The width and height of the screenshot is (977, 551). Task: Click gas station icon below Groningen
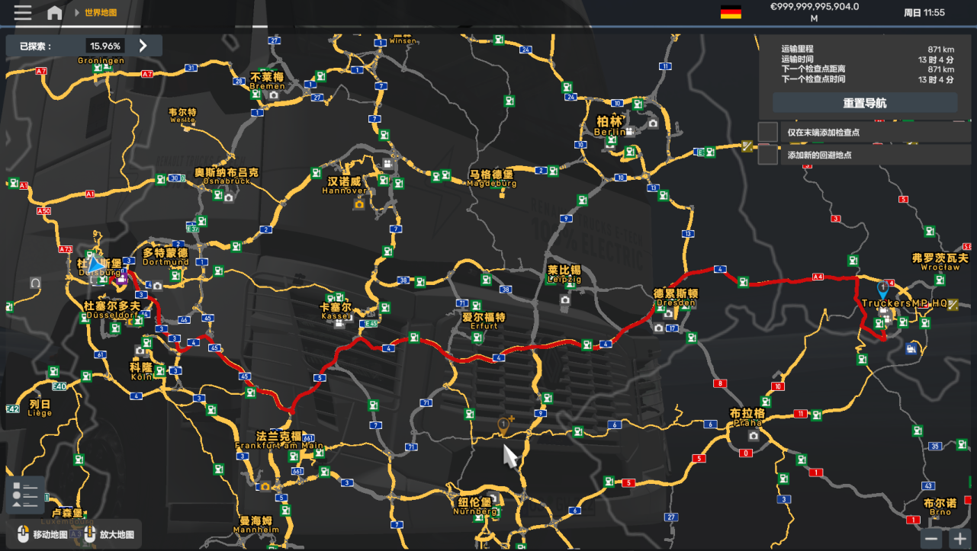pyautogui.click(x=98, y=69)
